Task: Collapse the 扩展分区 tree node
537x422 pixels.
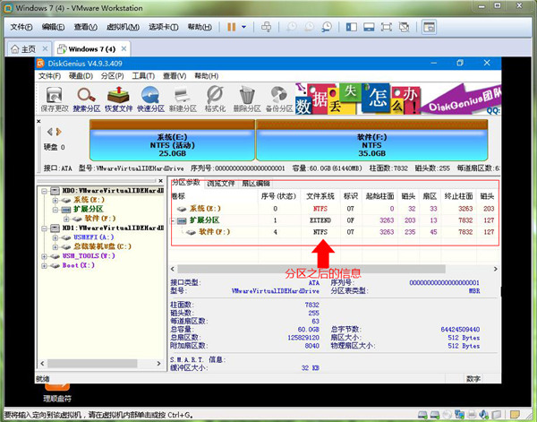Action: (55, 209)
